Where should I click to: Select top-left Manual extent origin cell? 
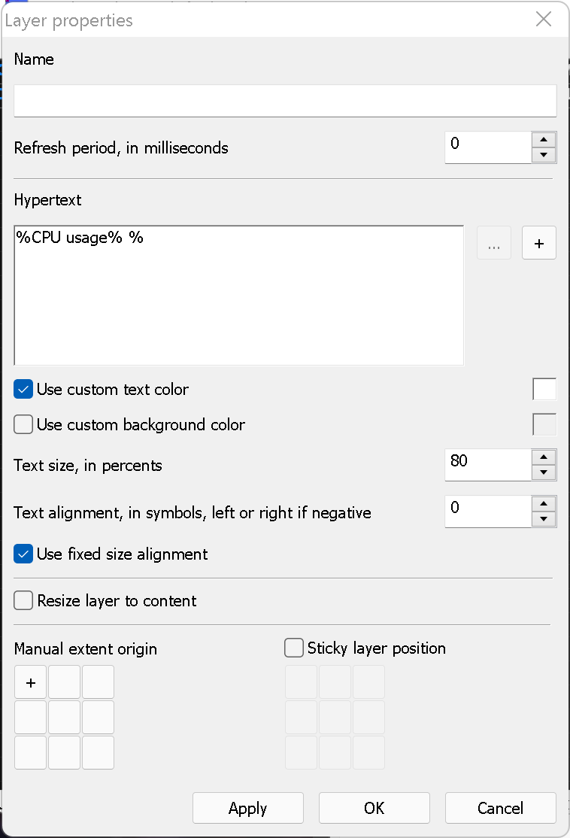(x=31, y=682)
